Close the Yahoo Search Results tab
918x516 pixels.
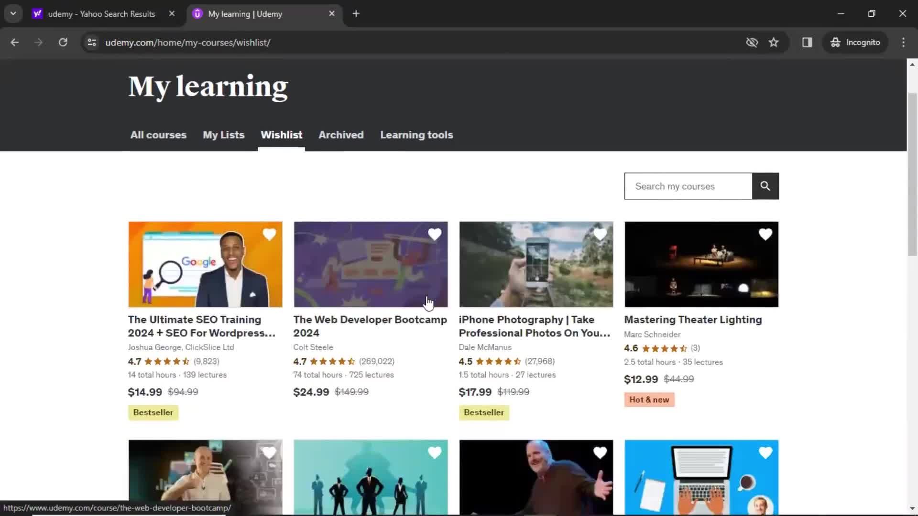[x=172, y=14]
